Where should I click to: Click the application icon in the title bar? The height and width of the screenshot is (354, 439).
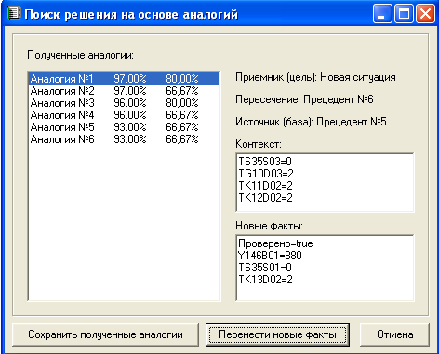pyautogui.click(x=13, y=14)
